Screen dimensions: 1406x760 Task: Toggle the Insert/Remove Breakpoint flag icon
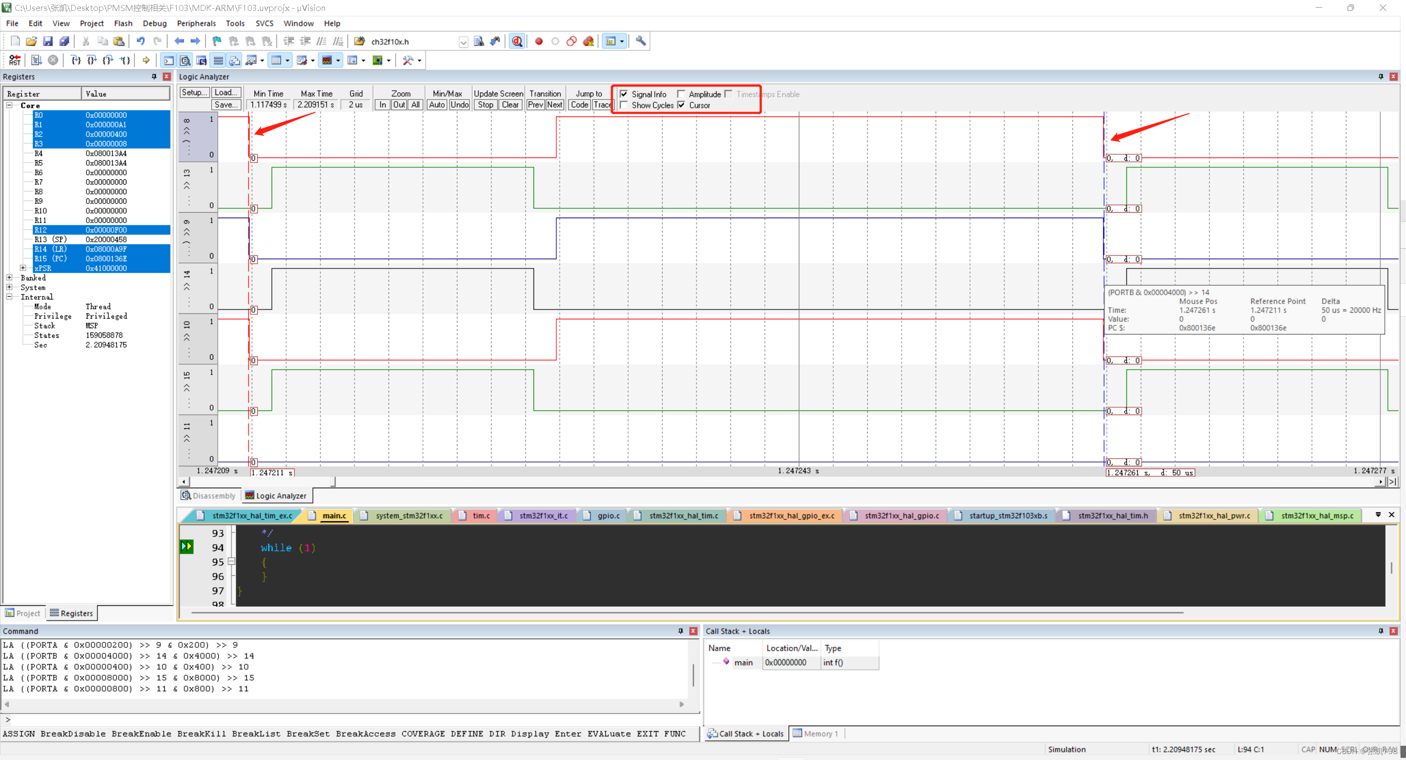tap(217, 41)
